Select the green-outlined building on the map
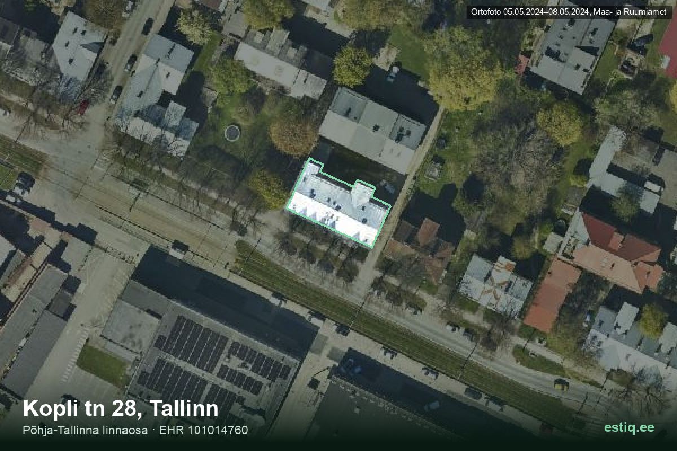 [338, 204]
